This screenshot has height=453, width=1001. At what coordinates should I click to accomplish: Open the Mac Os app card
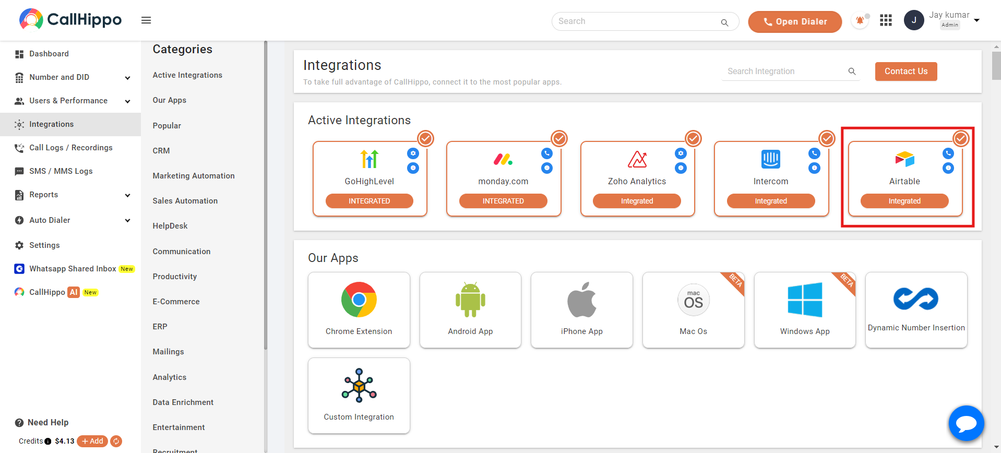(694, 310)
